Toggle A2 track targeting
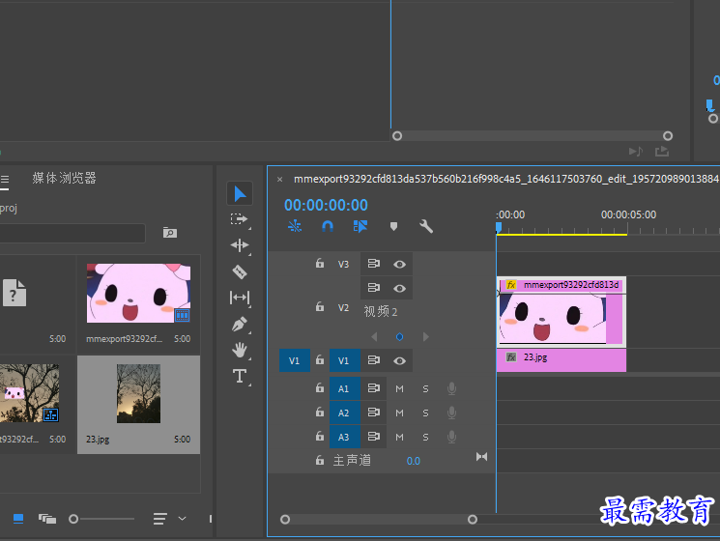 (344, 413)
